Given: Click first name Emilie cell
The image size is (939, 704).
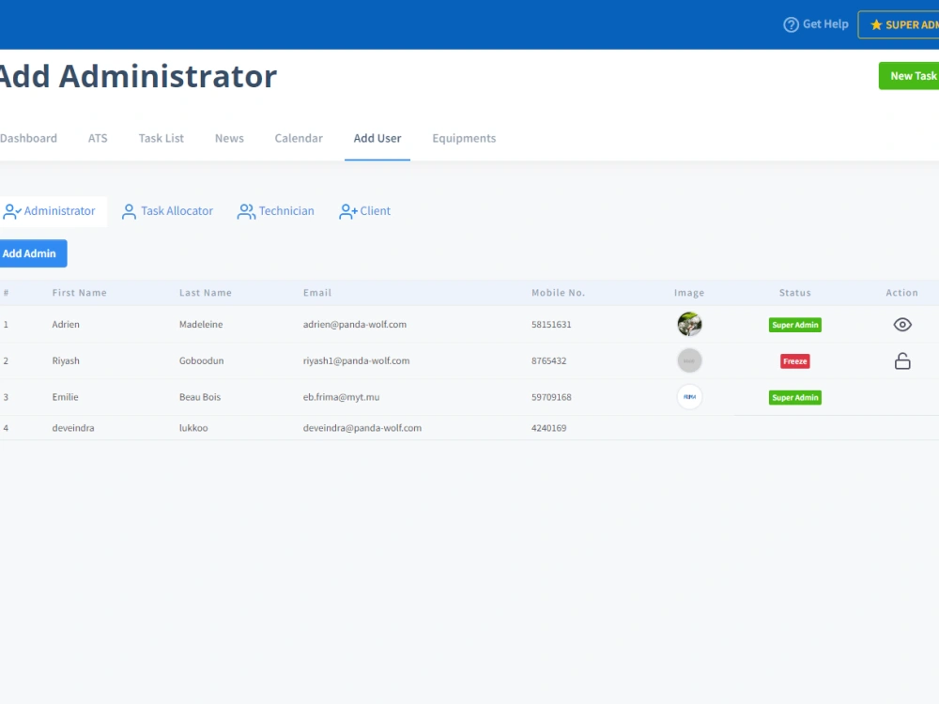Looking at the screenshot, I should [x=66, y=397].
